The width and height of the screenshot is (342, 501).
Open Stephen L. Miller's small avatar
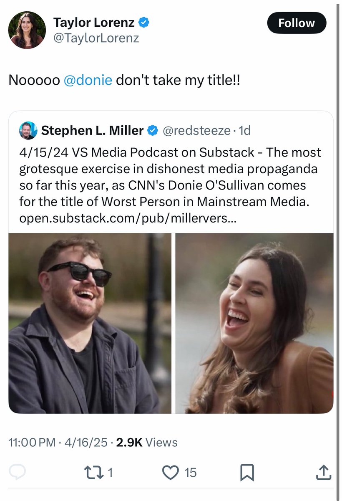click(x=28, y=131)
